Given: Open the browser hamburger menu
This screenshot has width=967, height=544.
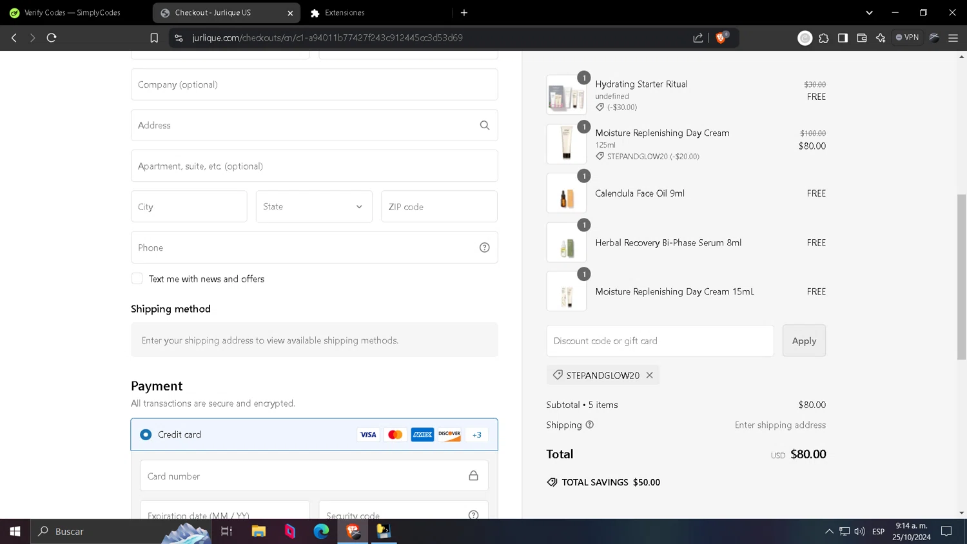Looking at the screenshot, I should 953,38.
